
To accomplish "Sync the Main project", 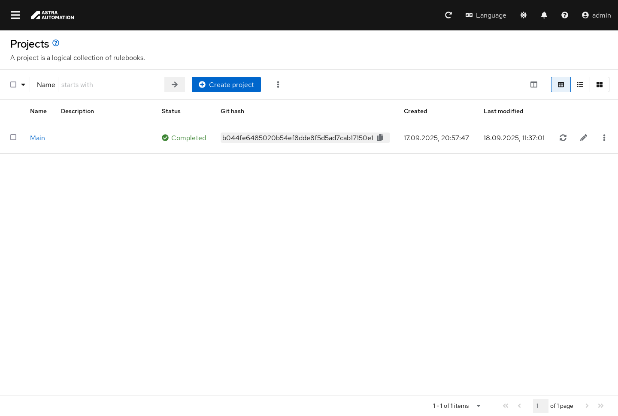I will [x=563, y=138].
